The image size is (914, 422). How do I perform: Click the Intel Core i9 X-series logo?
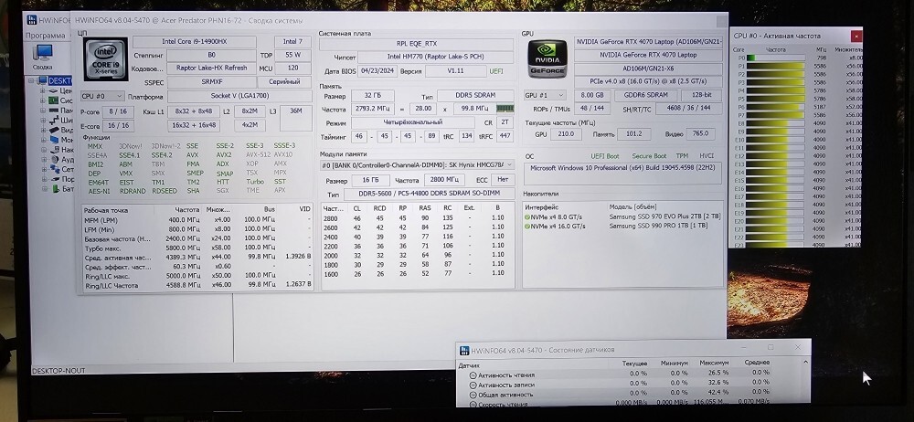pos(105,58)
